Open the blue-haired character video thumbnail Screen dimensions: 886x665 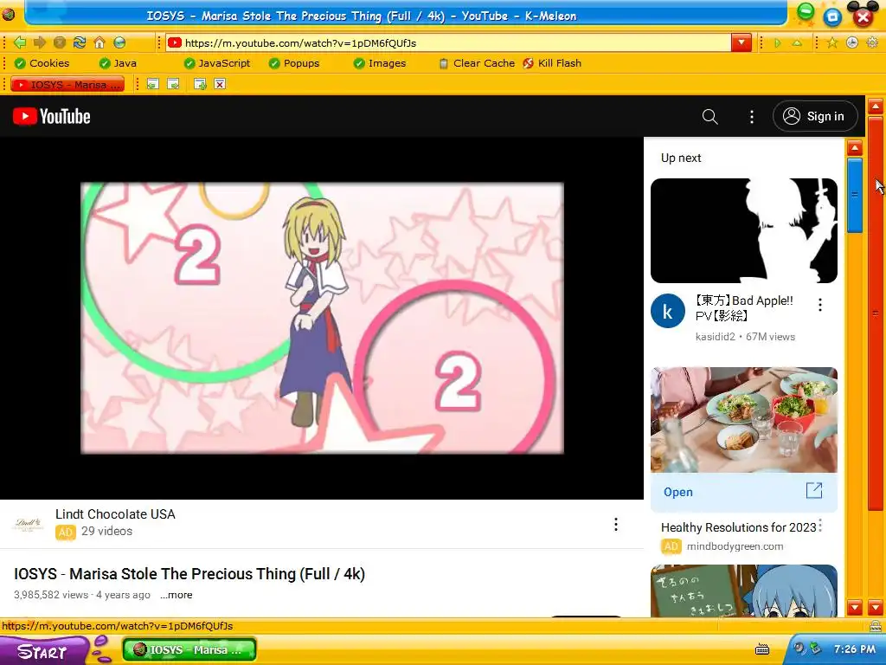click(x=743, y=591)
